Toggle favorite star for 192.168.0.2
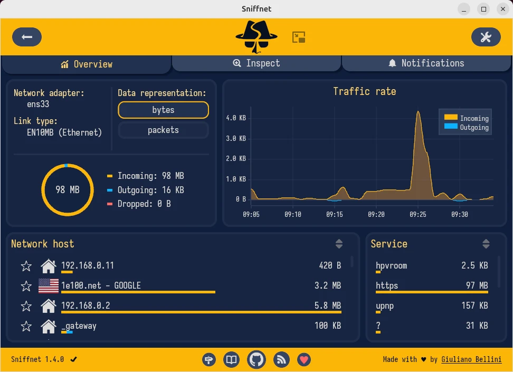This screenshot has height=372, width=513. tap(26, 306)
